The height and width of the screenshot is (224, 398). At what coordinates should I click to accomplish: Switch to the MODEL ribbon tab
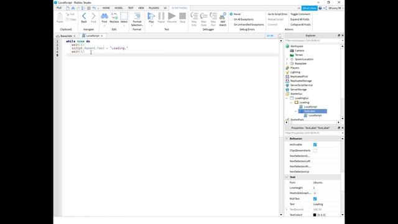pos(119,8)
